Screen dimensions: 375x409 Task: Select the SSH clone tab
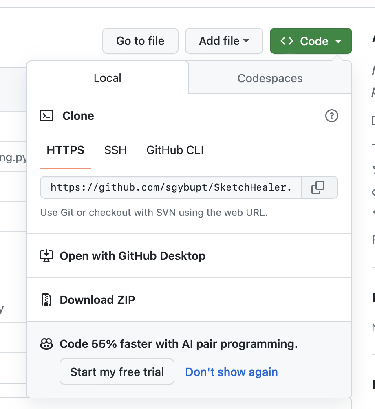(x=115, y=150)
